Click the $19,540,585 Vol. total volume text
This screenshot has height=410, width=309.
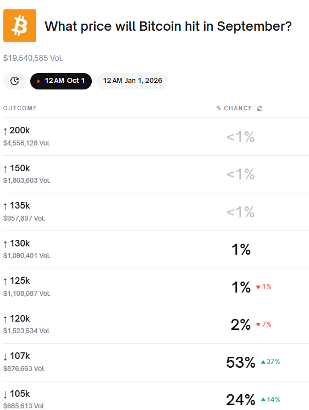pyautogui.click(x=33, y=58)
